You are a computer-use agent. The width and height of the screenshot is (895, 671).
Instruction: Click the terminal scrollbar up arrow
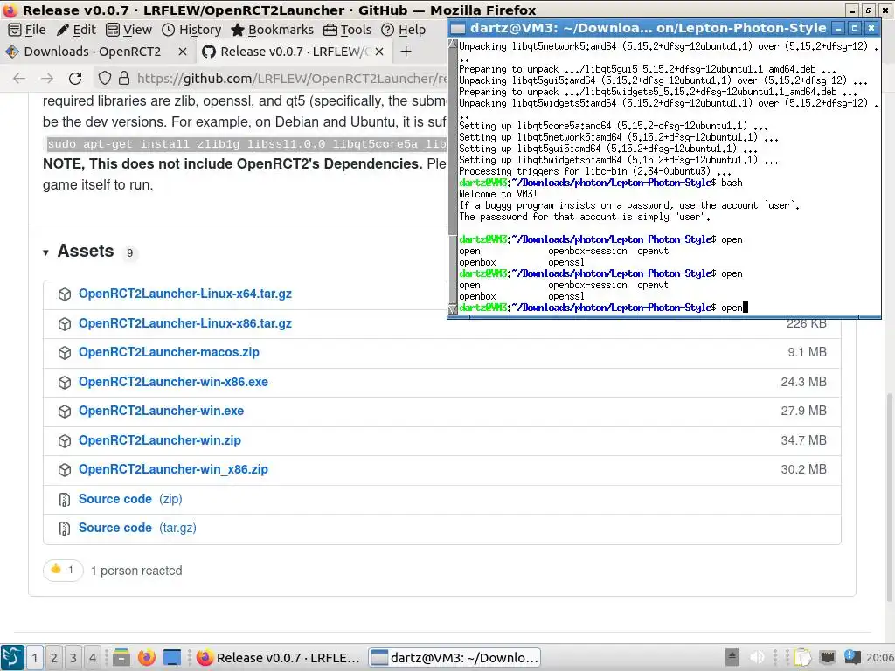[x=454, y=44]
